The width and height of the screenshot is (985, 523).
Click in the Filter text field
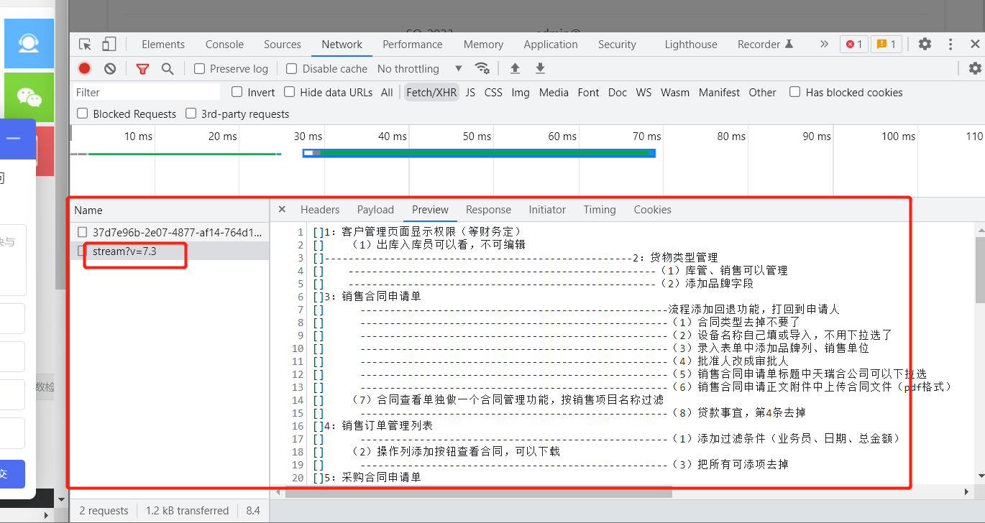pyautogui.click(x=147, y=92)
